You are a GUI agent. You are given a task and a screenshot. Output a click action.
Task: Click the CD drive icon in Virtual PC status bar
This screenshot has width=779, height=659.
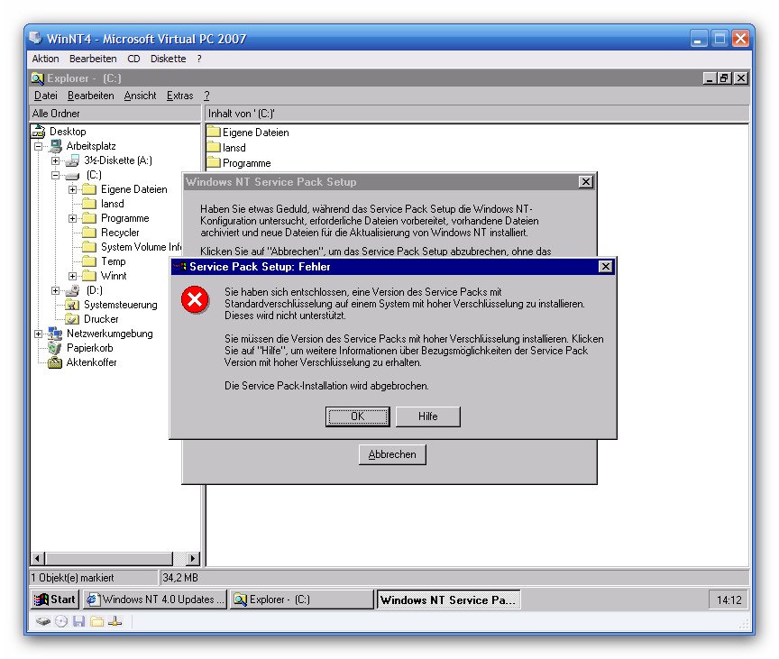[61, 621]
